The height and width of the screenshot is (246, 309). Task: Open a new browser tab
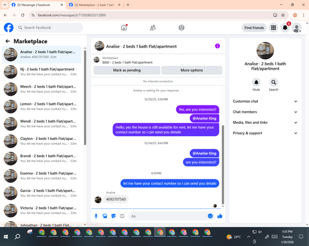tap(128, 5)
